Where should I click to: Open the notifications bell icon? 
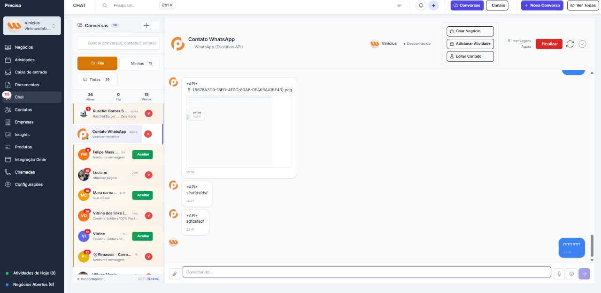(421, 6)
